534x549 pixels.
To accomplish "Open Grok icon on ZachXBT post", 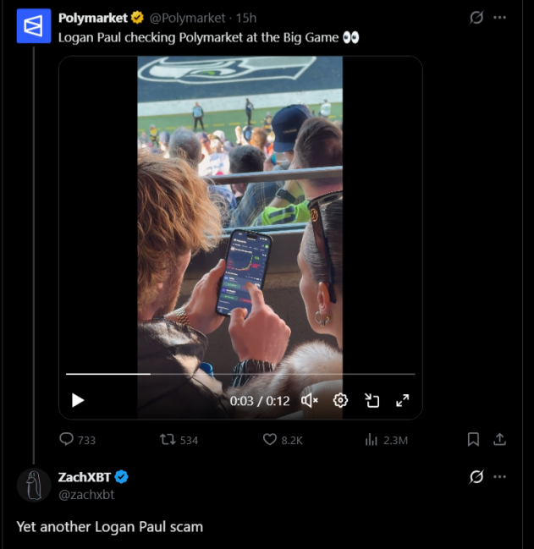I will click(476, 477).
